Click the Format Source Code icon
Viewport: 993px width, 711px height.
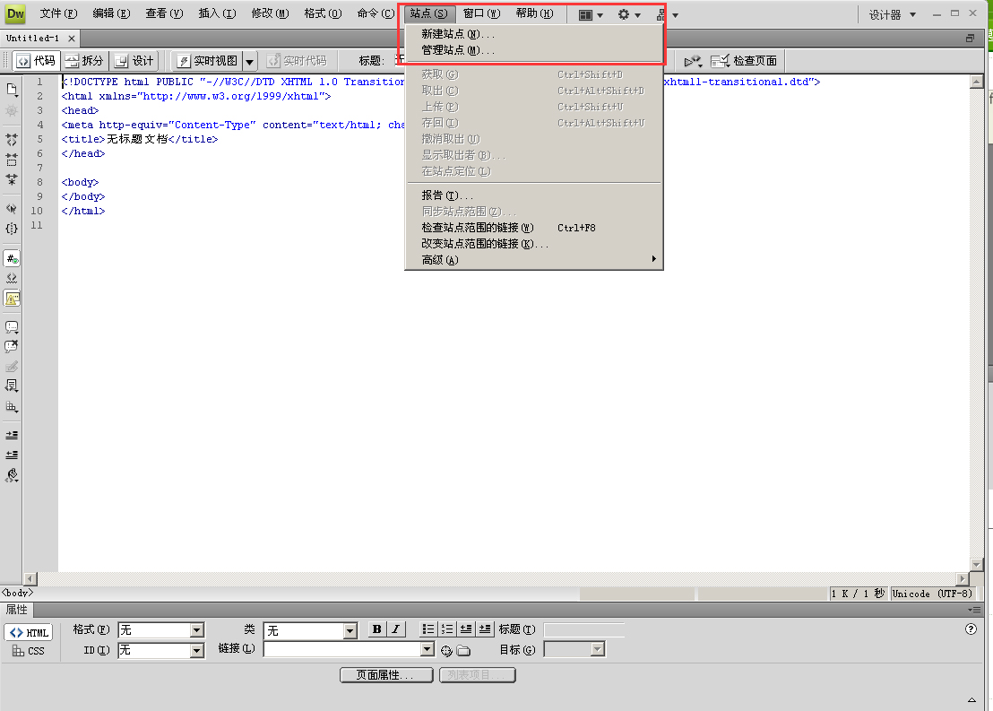pyautogui.click(x=12, y=475)
